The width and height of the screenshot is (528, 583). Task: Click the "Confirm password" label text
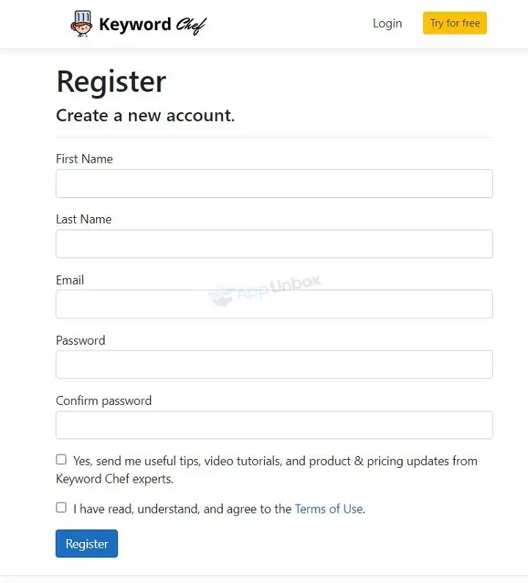[x=103, y=400]
